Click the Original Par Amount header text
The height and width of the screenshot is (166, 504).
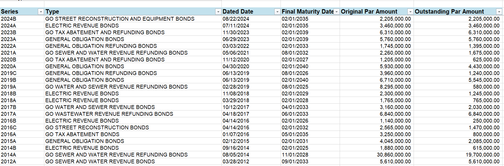[x=369, y=12]
